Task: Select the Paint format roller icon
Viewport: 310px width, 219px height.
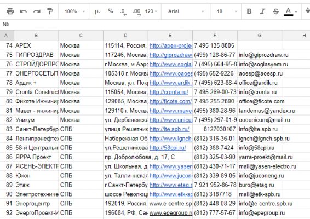Action: [x=50, y=11]
